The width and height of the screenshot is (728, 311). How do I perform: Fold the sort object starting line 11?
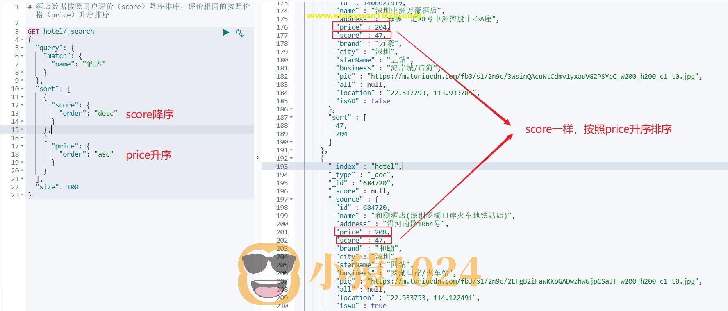(x=22, y=97)
